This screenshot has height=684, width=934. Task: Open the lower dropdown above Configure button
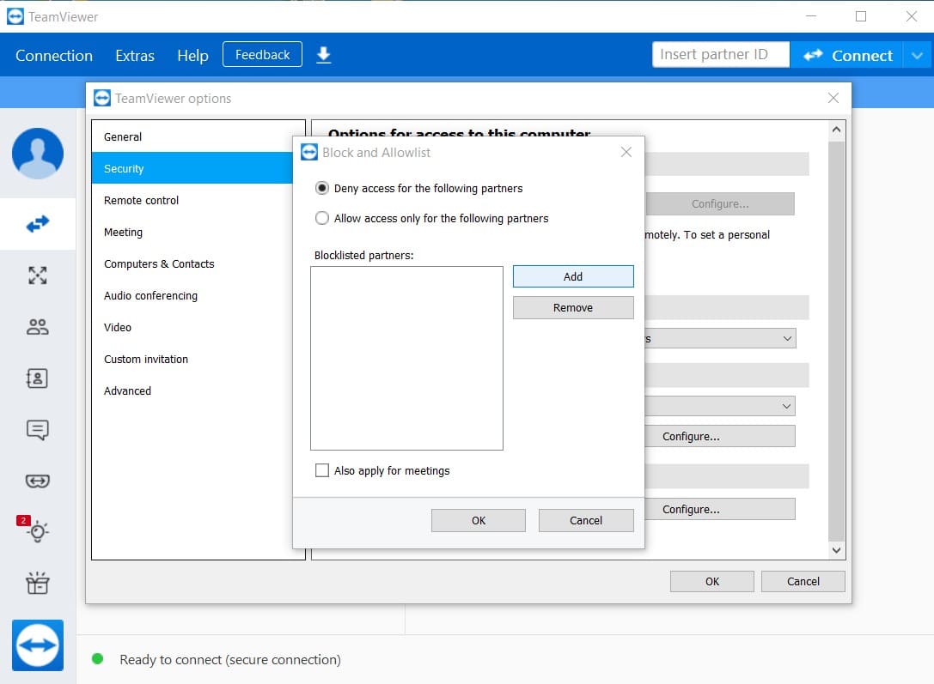[720, 406]
